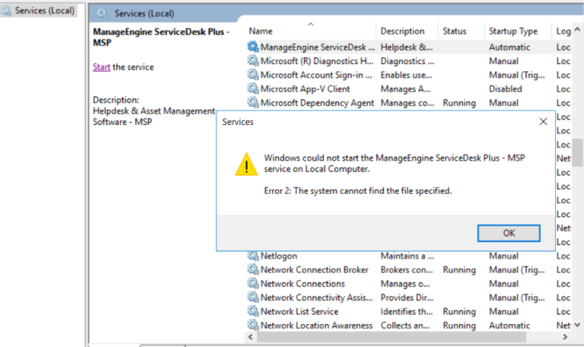This screenshot has width=584, height=347.
Task: Click the Maintains a ... description cell
Action: coord(407,256)
